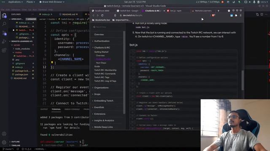This screenshot has height=151, width=270.
Task: Open the Manage gear icon in VS Code
Action: coord(4,142)
